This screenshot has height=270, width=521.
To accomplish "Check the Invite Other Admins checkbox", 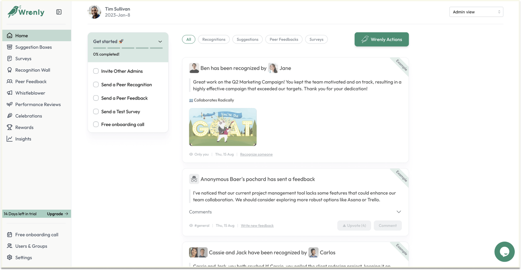I will point(96,71).
